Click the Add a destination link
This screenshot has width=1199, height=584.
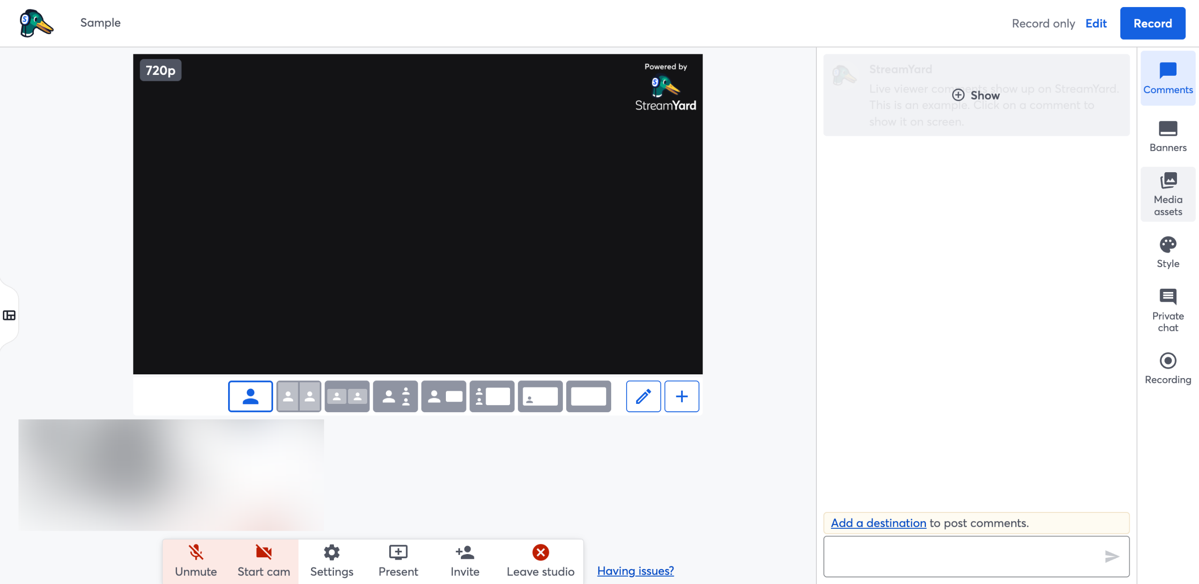[878, 523]
